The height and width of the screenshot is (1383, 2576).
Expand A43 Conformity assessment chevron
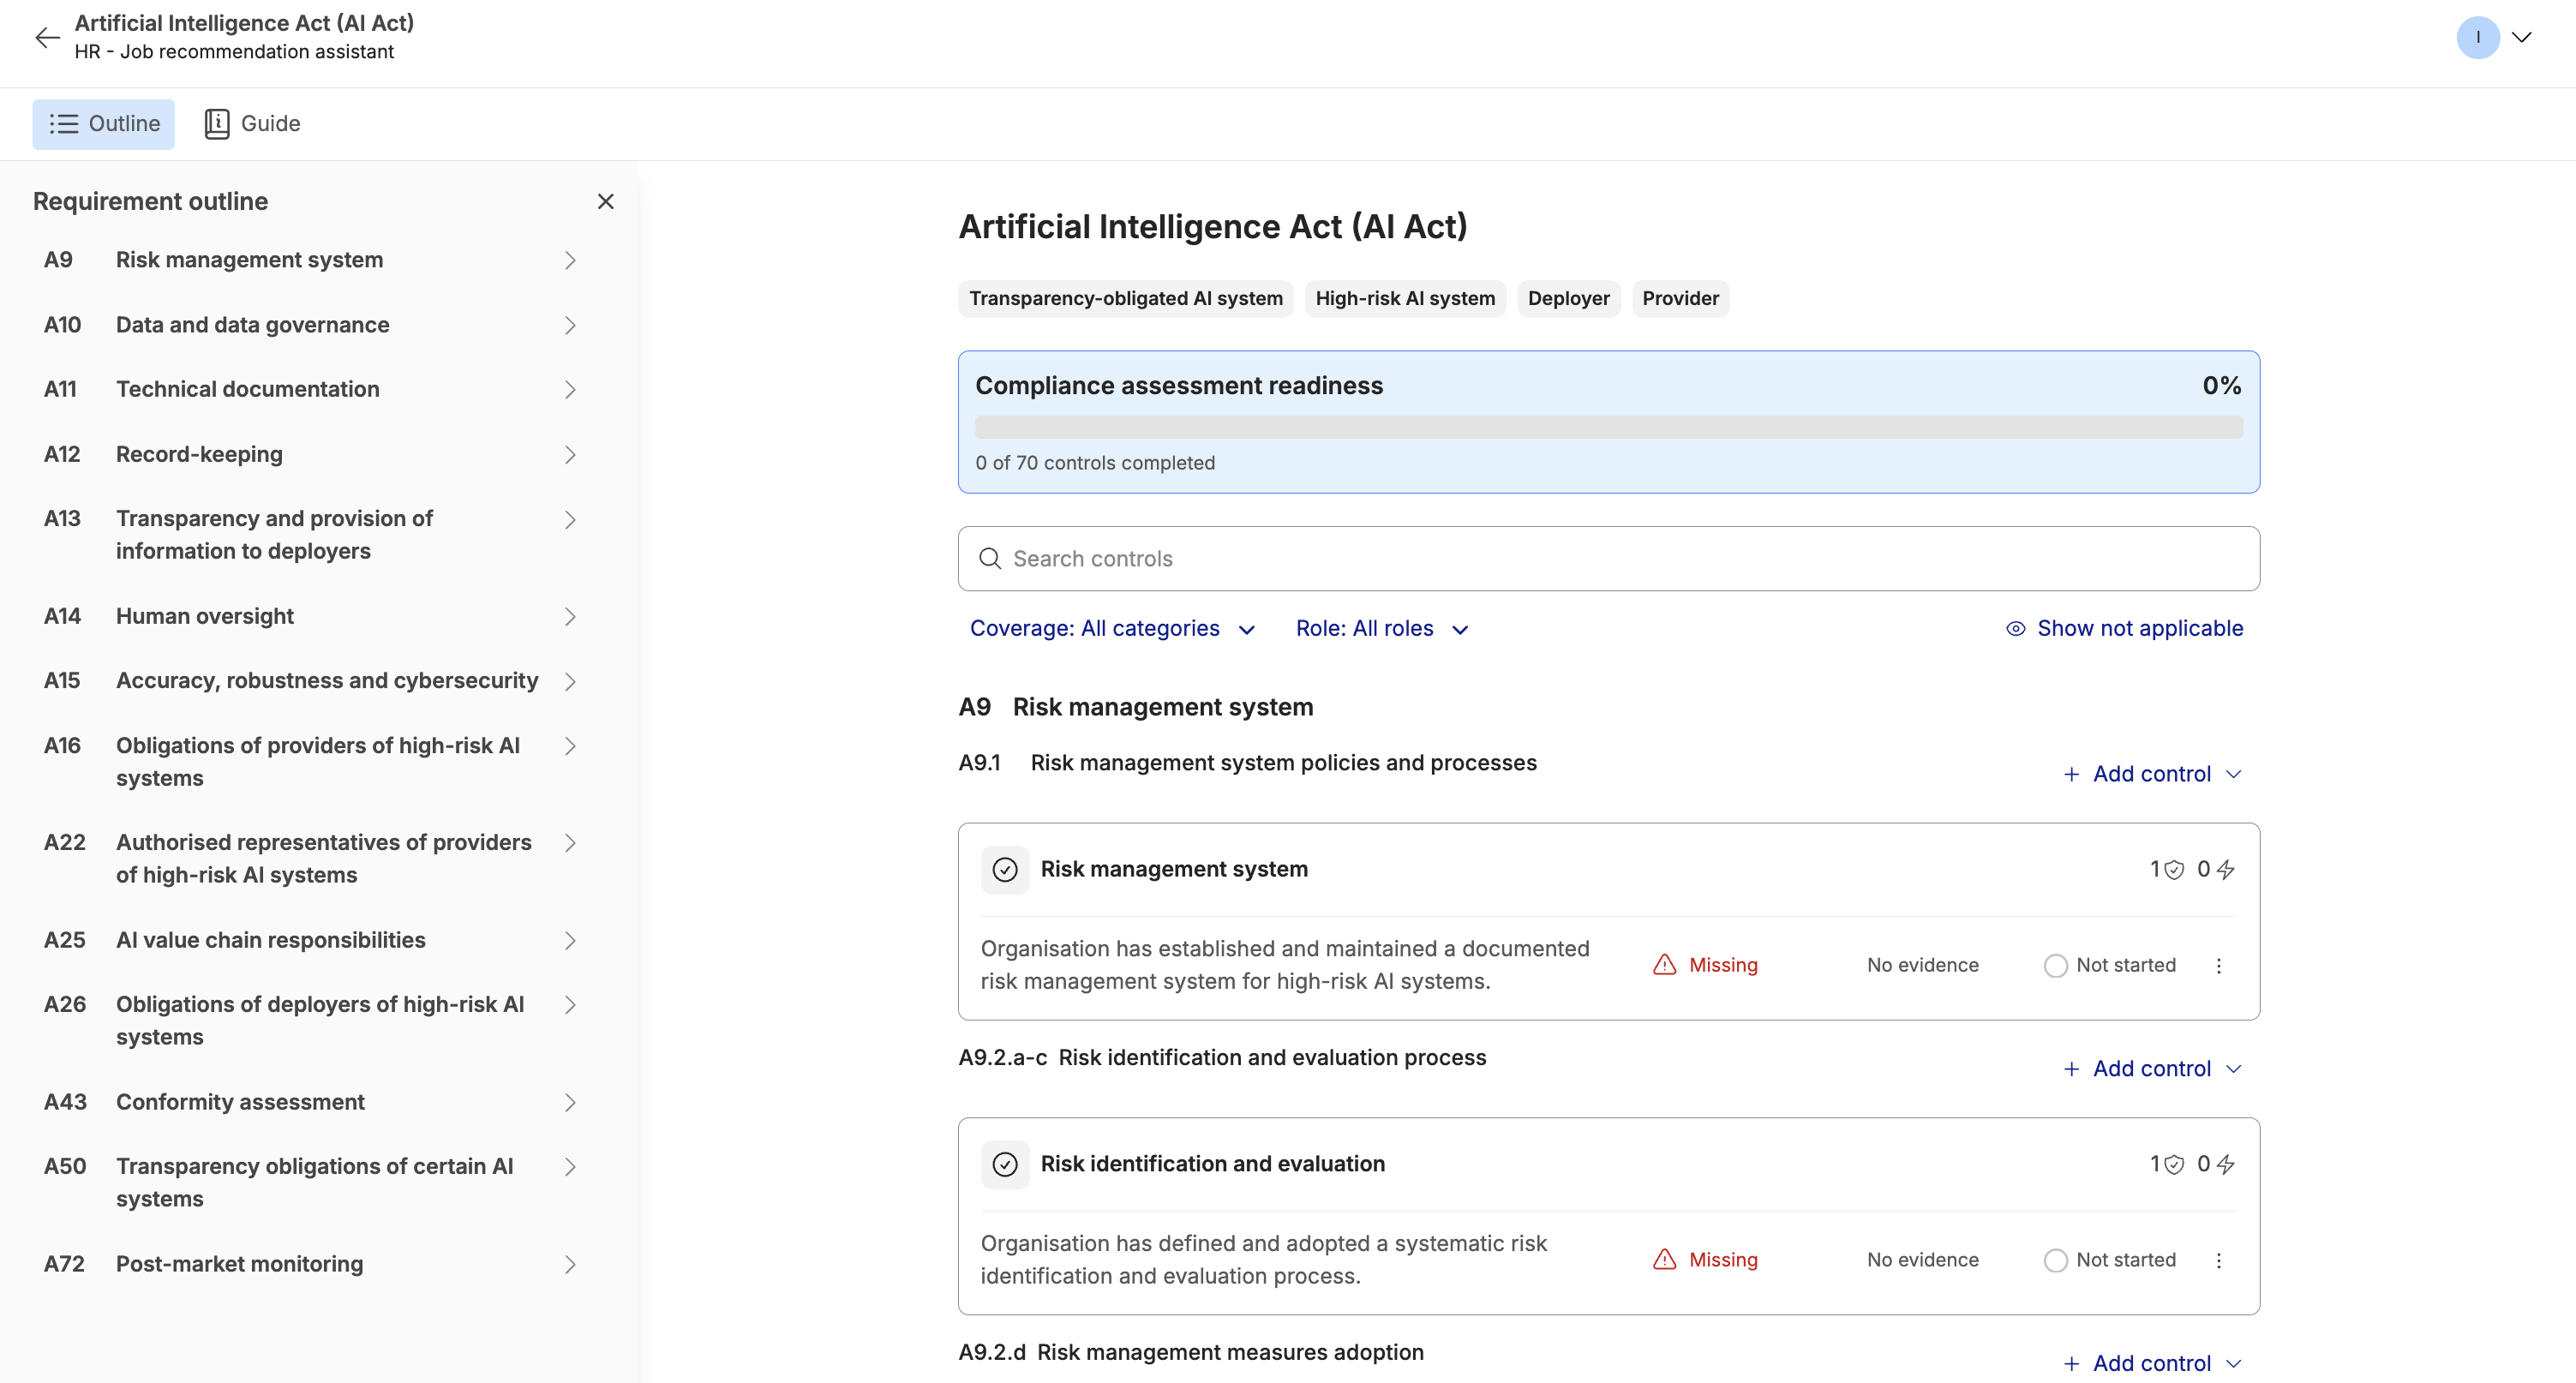pyautogui.click(x=570, y=1103)
